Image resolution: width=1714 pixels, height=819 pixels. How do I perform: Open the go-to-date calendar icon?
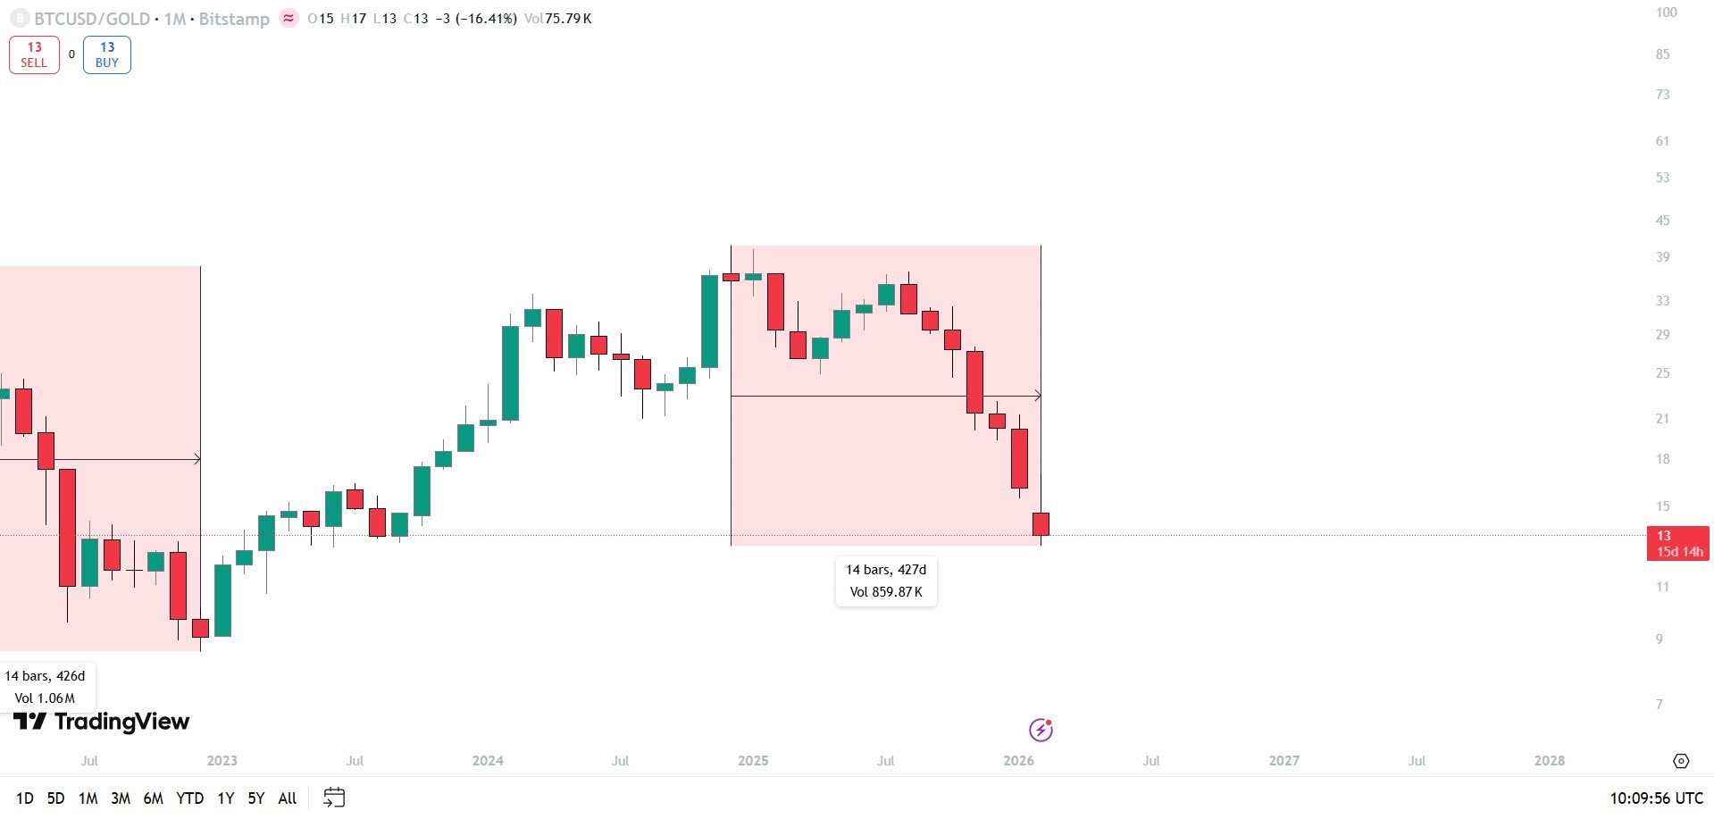[x=334, y=798]
